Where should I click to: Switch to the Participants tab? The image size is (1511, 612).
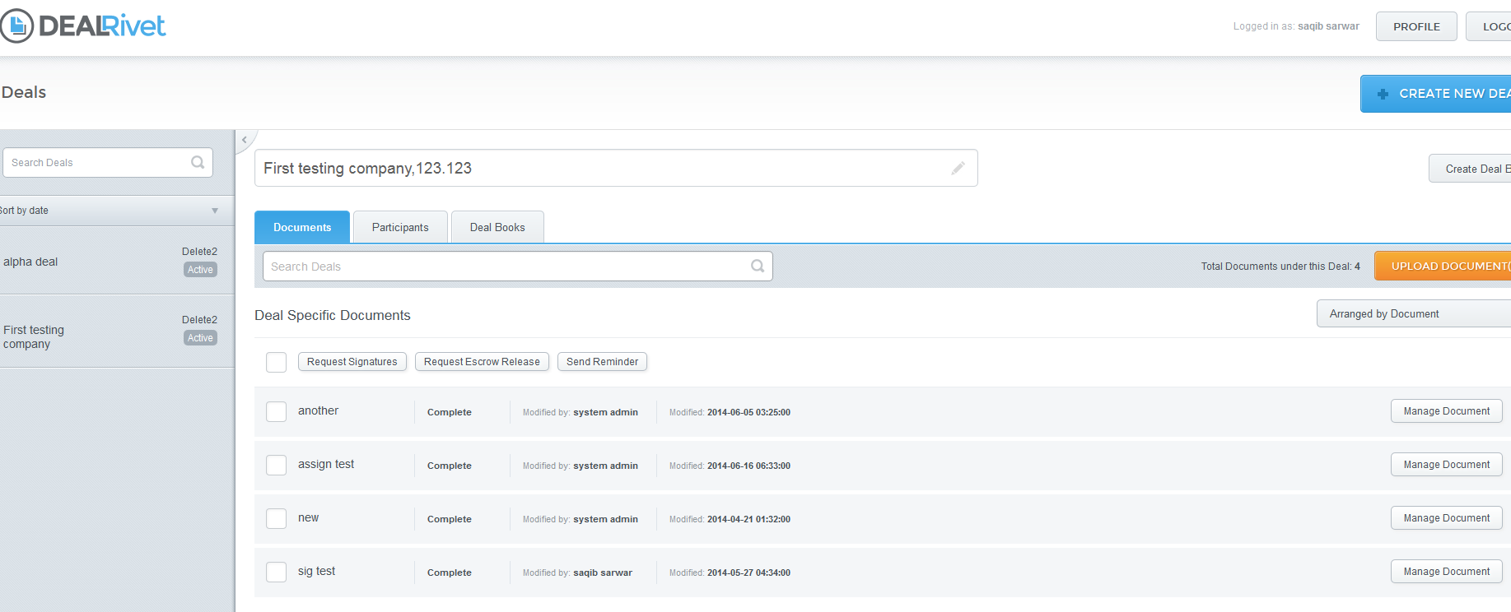click(x=400, y=227)
